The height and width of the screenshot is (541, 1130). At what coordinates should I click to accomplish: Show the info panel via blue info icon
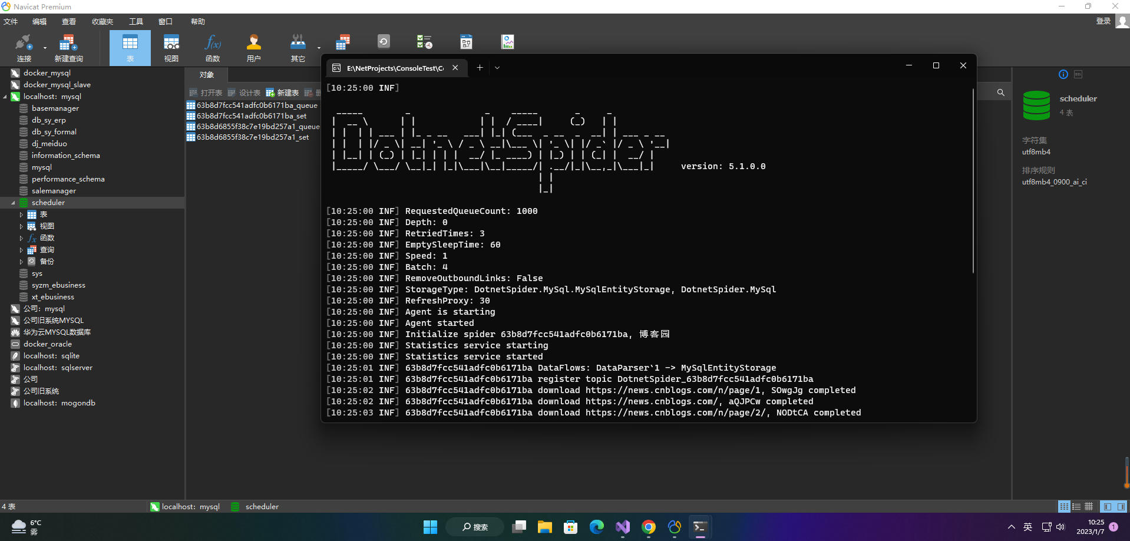(x=1063, y=74)
